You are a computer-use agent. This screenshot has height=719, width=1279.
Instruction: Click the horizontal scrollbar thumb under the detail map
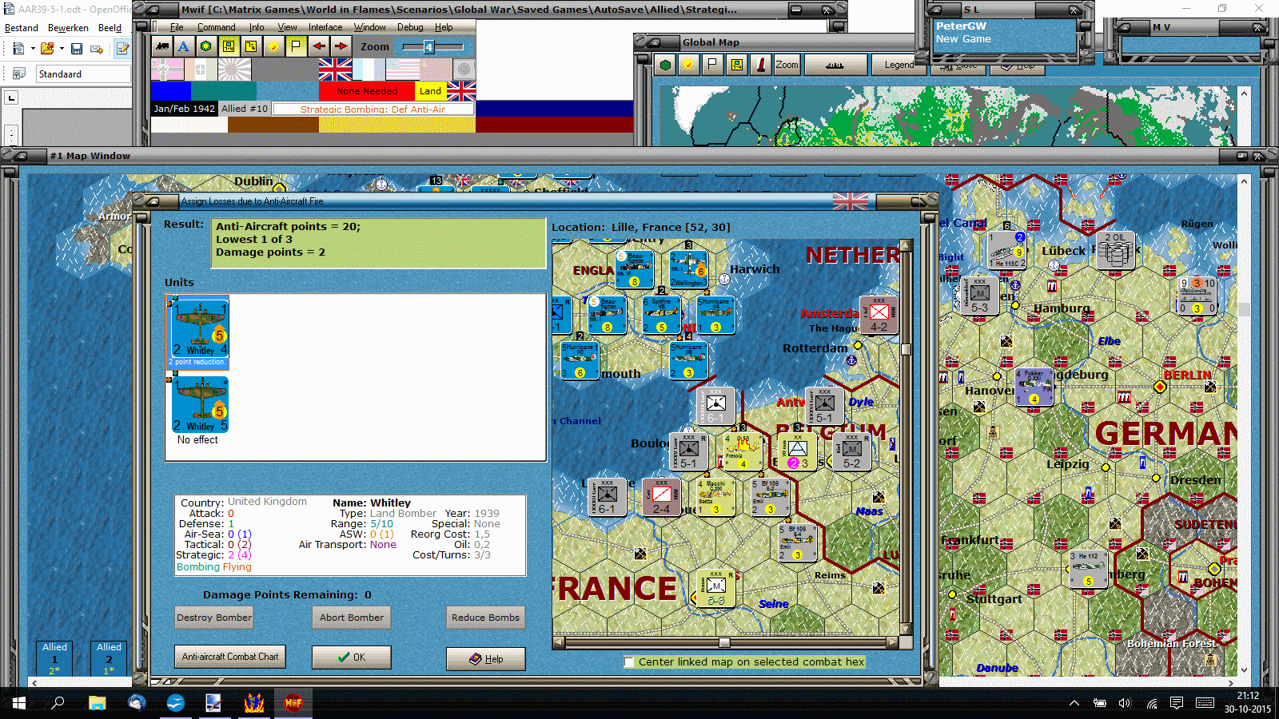click(x=724, y=642)
